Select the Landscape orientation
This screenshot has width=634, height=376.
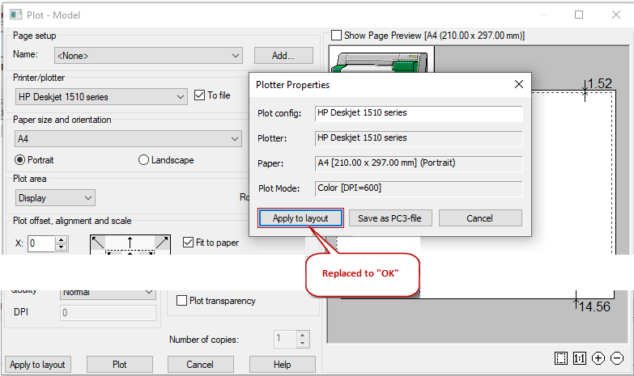coord(144,160)
